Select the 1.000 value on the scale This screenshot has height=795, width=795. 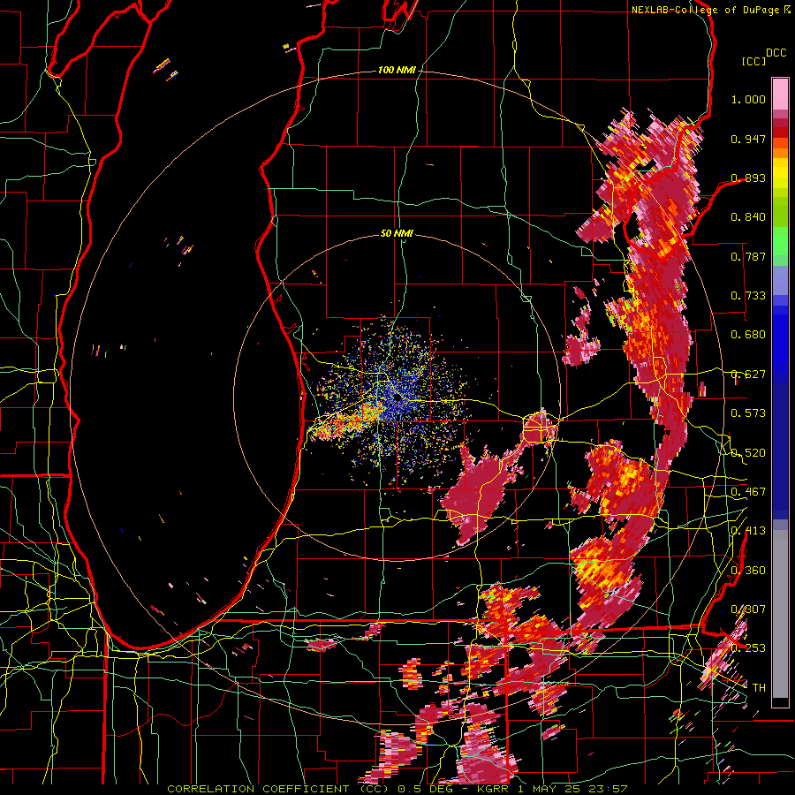pyautogui.click(x=748, y=99)
